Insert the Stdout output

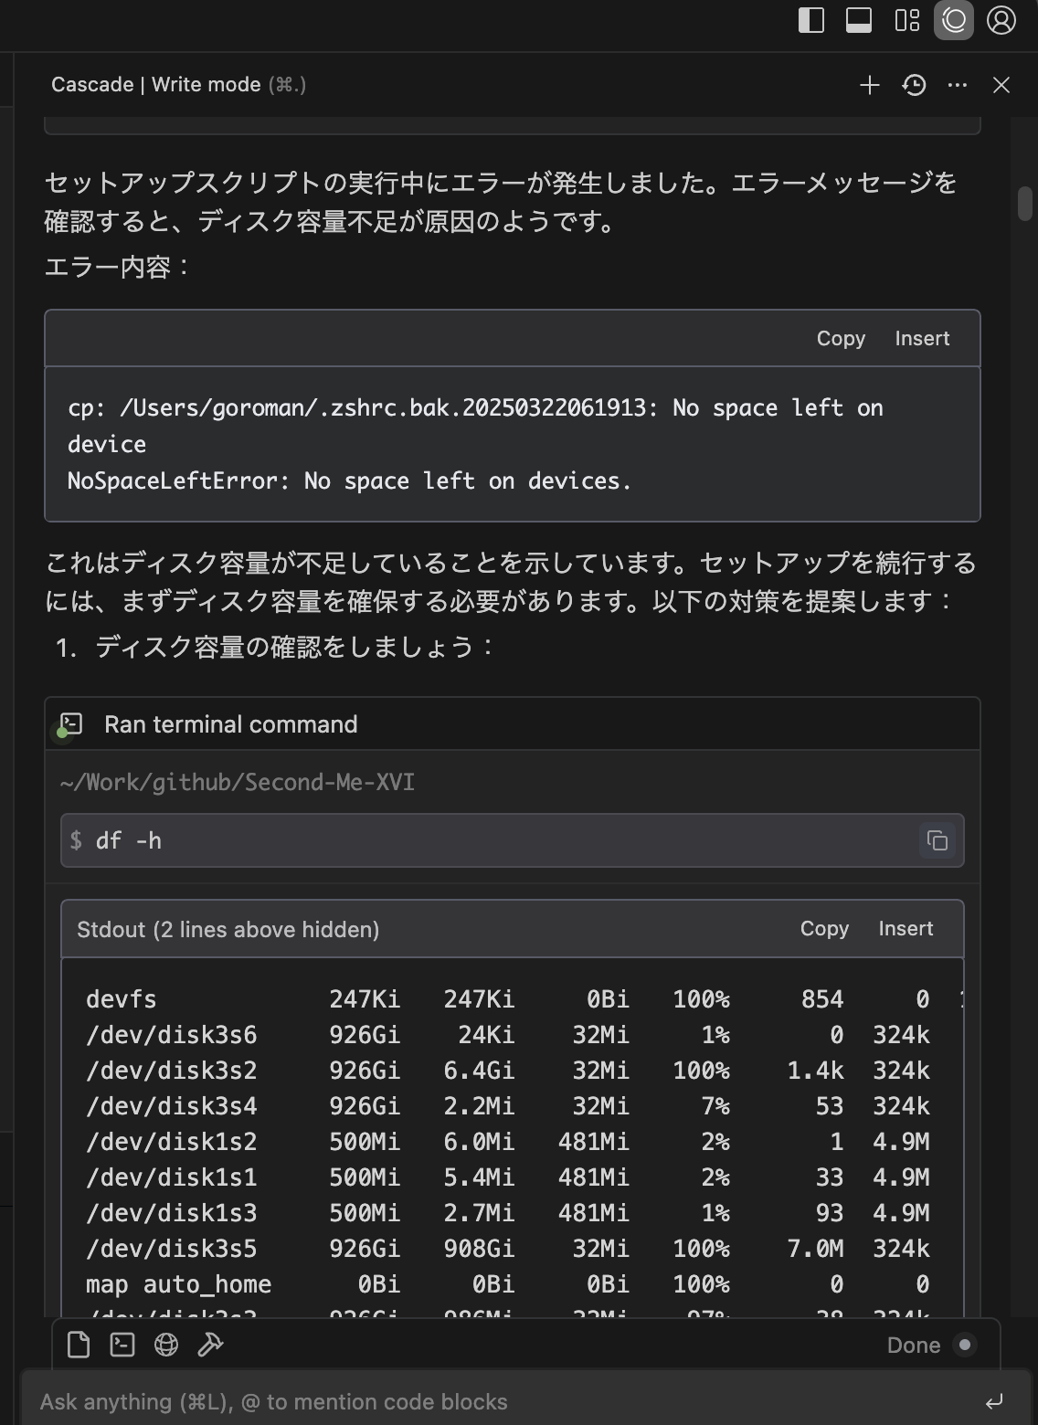[906, 929]
